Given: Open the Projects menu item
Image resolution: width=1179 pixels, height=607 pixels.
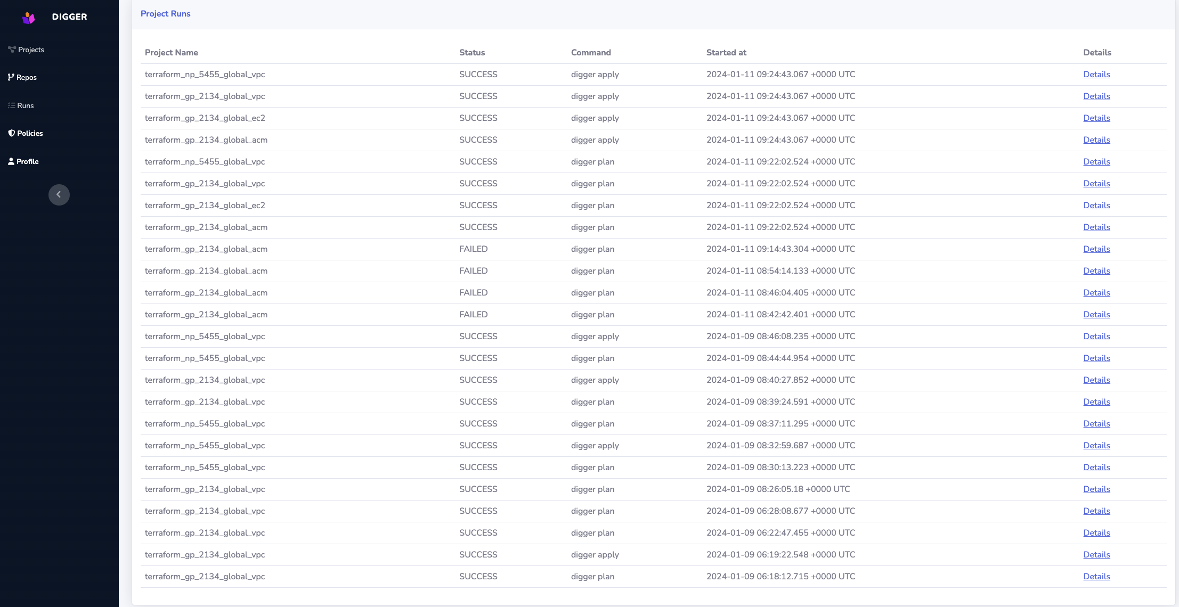Looking at the screenshot, I should [x=31, y=50].
